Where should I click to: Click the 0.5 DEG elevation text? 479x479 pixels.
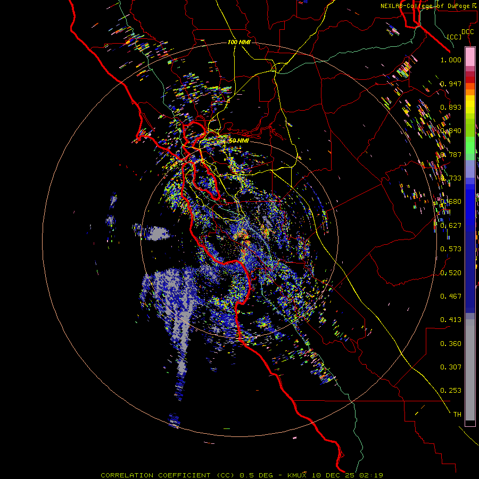tap(256, 475)
